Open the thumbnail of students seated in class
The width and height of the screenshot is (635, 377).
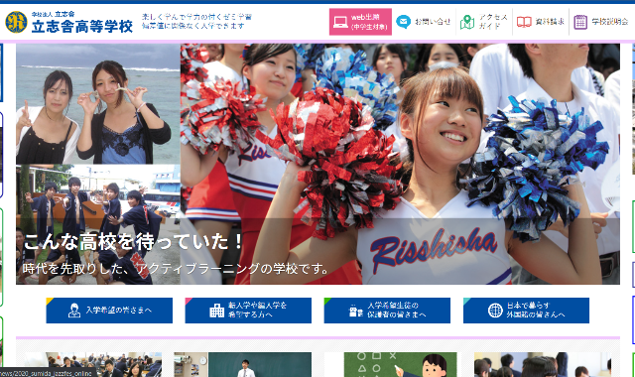(x=93, y=364)
